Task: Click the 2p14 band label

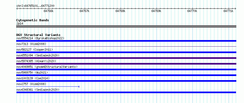Action: tap(20, 23)
